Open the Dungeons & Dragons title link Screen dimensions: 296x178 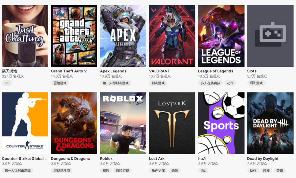pyautogui.click(x=70, y=159)
